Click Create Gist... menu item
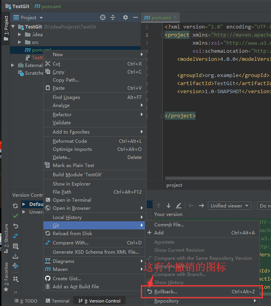Viewport: 271px width, 306px height. tap(95, 279)
